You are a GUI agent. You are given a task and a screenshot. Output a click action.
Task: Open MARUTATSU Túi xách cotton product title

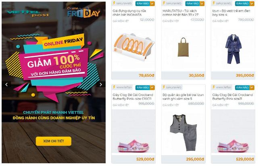coord(181,13)
